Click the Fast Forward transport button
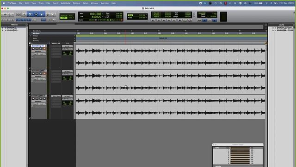 click(x=169, y=20)
